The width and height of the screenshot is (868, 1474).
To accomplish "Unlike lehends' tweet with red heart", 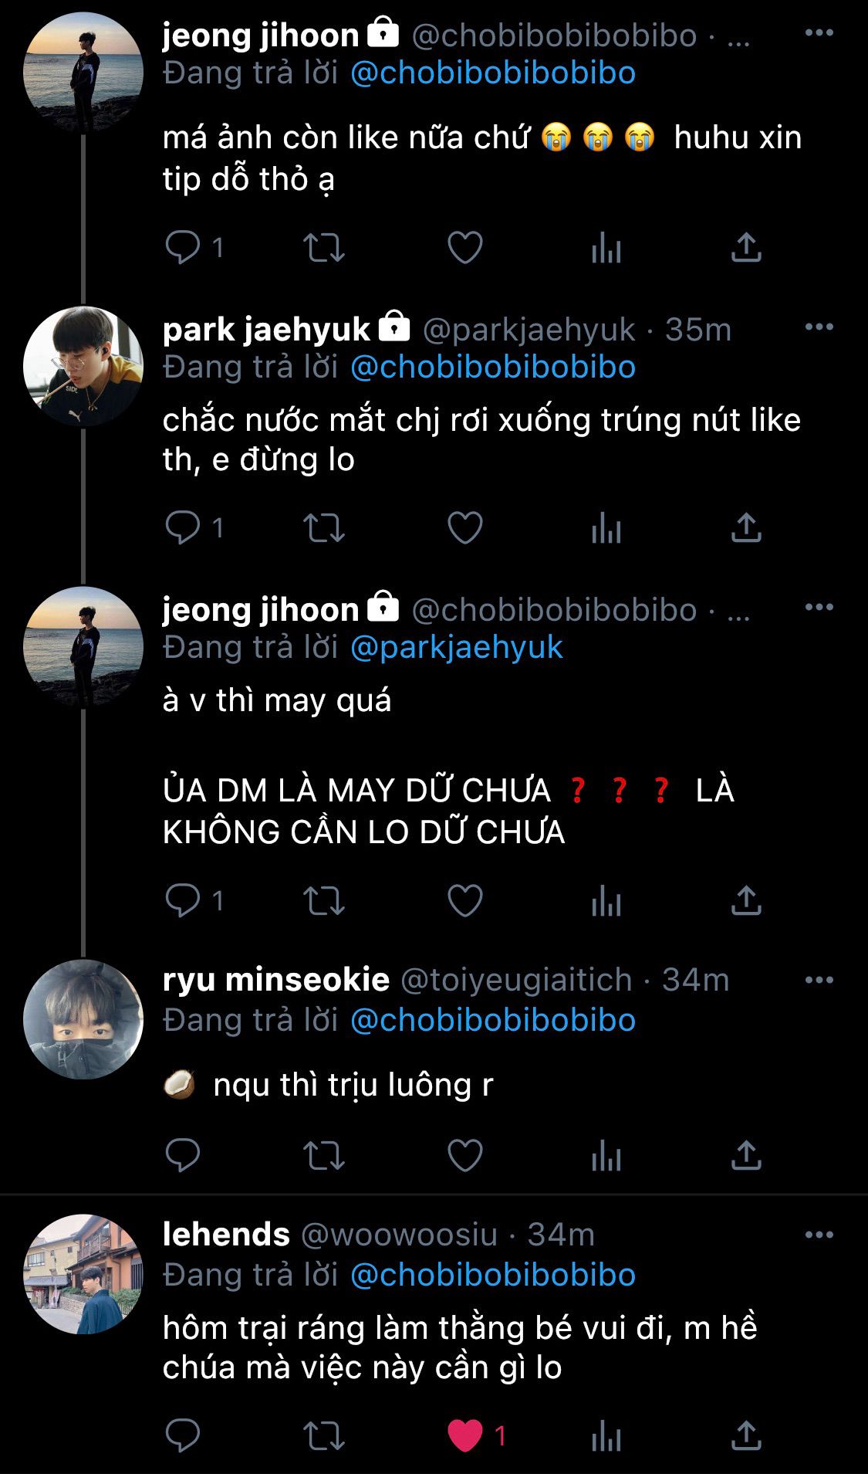I will point(465,1435).
